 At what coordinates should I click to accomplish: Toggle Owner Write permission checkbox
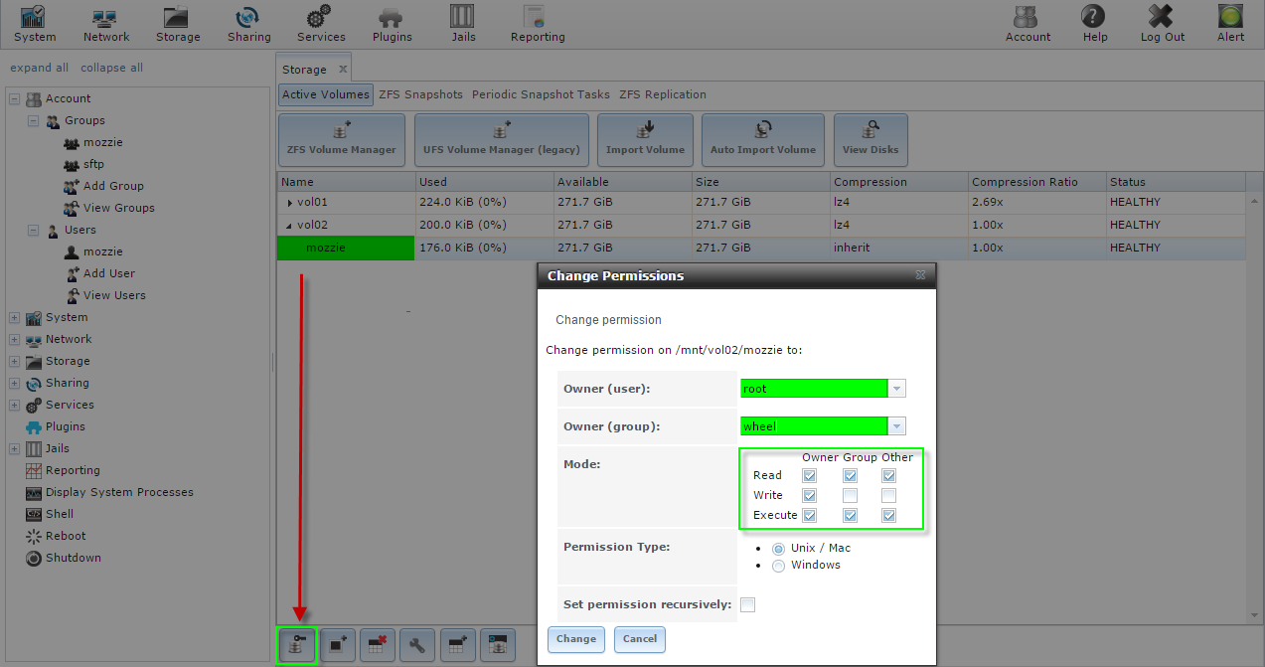click(810, 495)
